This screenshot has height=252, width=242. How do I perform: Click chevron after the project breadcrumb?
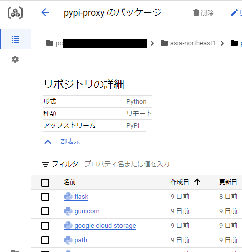152,43
